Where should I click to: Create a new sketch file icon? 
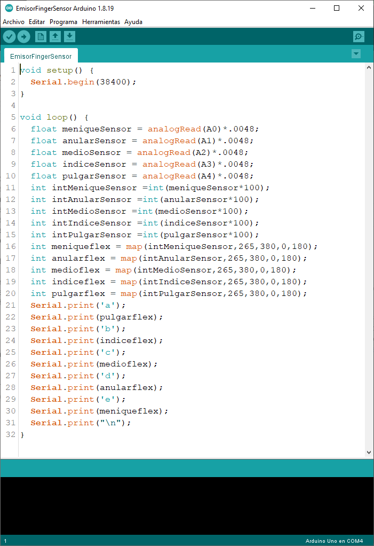point(41,36)
